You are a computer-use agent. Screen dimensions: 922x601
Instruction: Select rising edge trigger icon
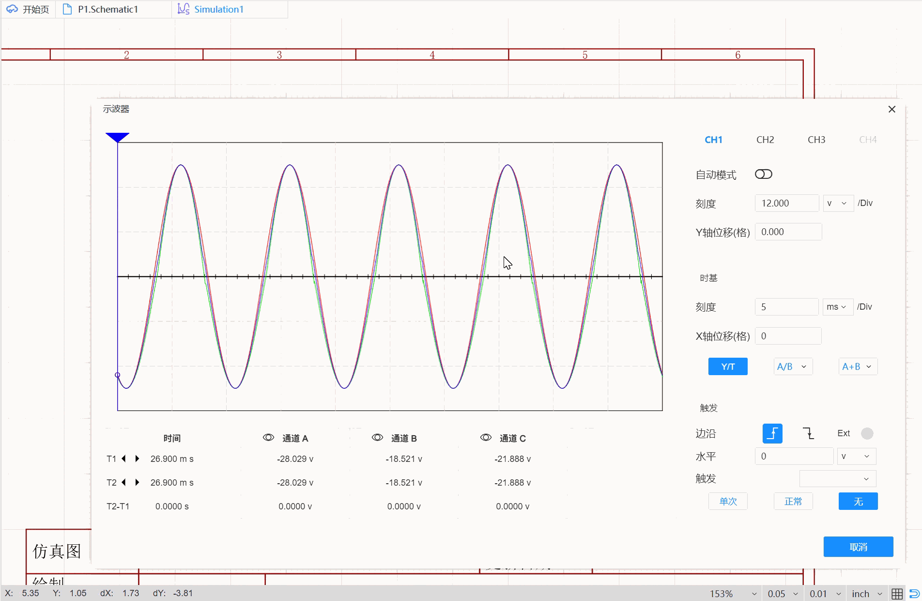pyautogui.click(x=772, y=433)
